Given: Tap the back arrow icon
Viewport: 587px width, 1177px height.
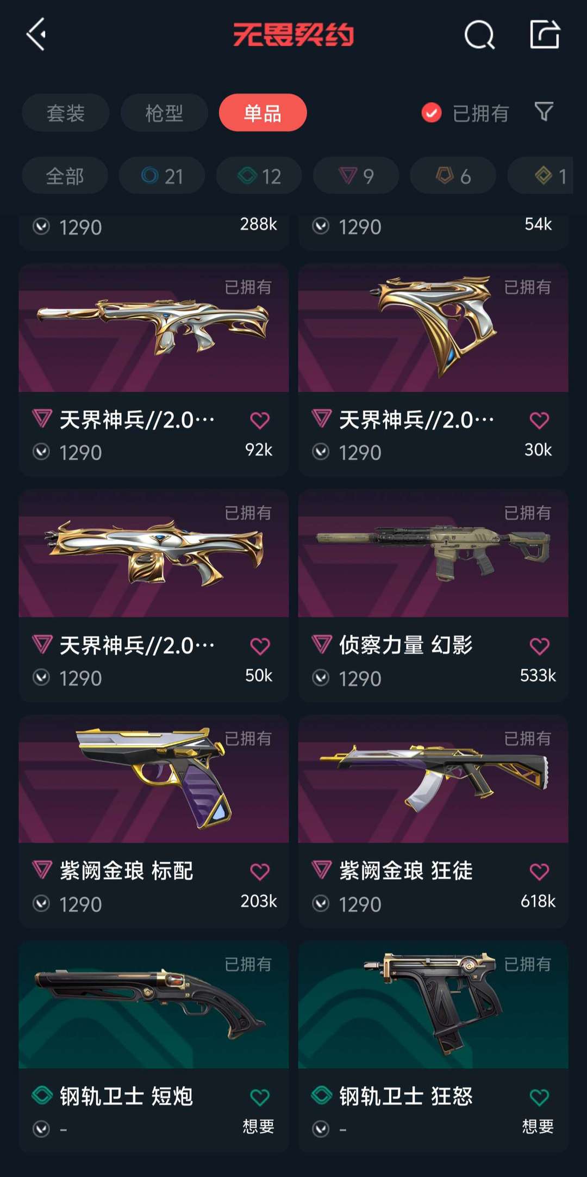Looking at the screenshot, I should click(36, 34).
